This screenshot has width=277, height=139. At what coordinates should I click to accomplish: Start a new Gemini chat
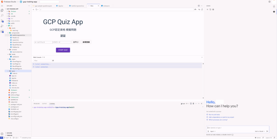click(207, 9)
